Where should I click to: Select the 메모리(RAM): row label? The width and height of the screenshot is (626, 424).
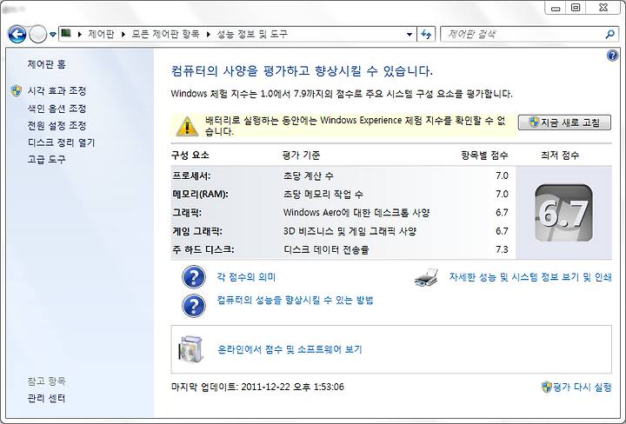(x=201, y=195)
